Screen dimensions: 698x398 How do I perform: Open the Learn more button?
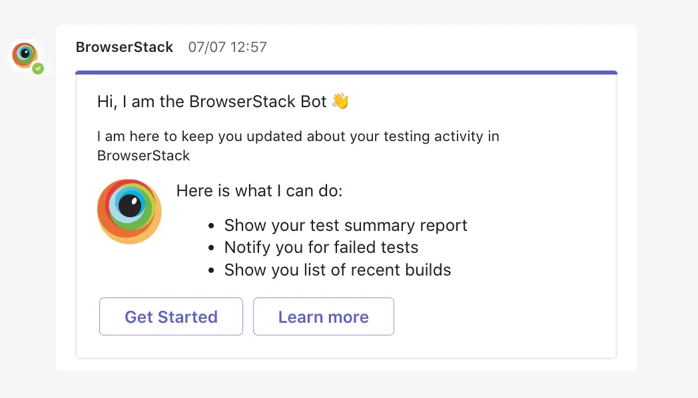[x=323, y=317]
